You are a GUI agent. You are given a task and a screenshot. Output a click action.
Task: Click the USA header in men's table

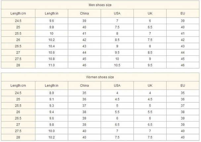[117, 14]
